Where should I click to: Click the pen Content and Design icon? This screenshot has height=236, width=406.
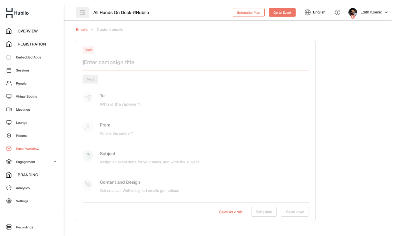click(88, 184)
